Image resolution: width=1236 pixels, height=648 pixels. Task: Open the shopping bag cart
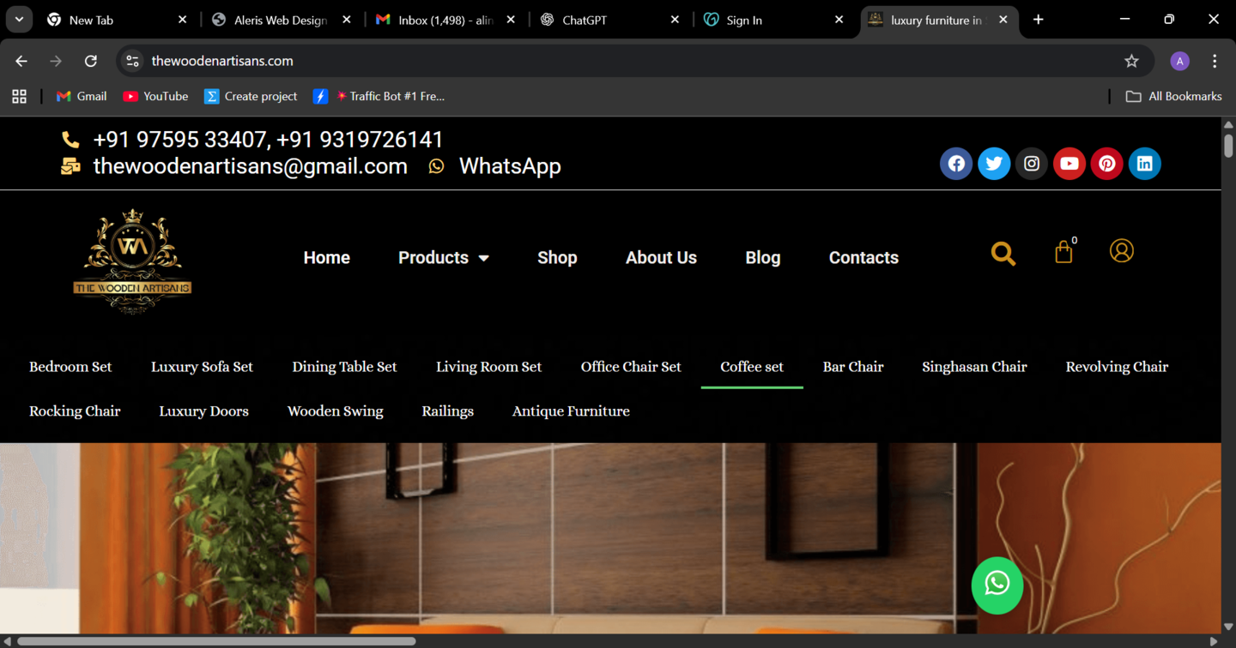tap(1063, 252)
